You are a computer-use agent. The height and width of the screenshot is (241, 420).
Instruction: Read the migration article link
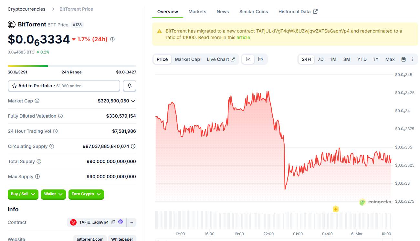click(x=243, y=37)
